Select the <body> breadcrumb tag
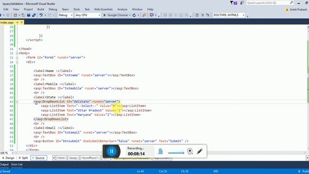The width and height of the screenshot is (309, 174). pos(73,158)
